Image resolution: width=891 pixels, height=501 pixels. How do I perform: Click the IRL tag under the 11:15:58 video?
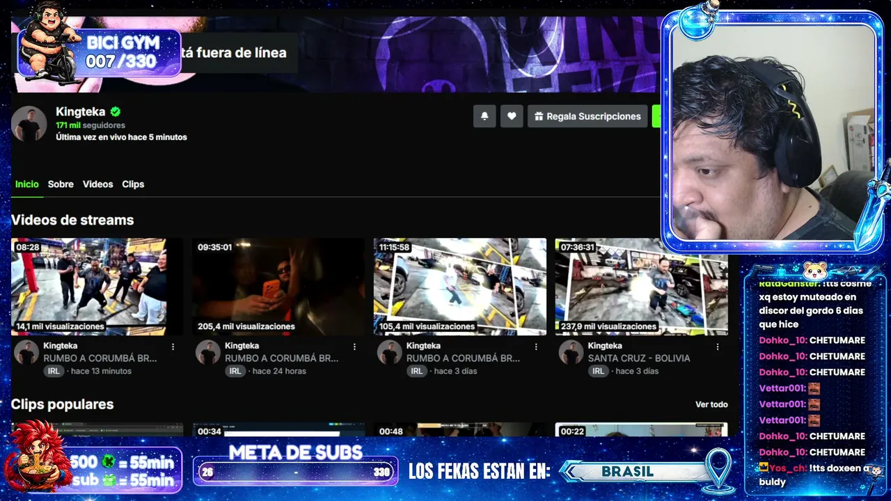click(x=416, y=372)
